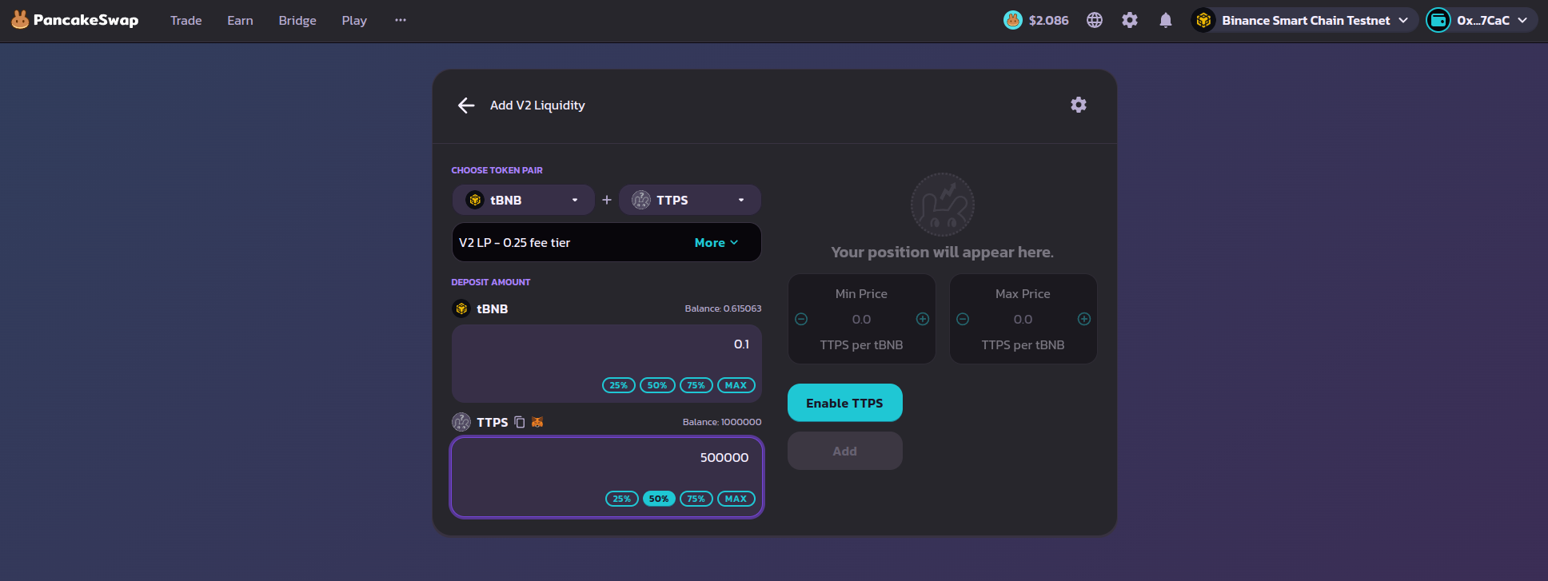
Task: Click the tBNB coin icon in deposit section
Action: coord(461,308)
